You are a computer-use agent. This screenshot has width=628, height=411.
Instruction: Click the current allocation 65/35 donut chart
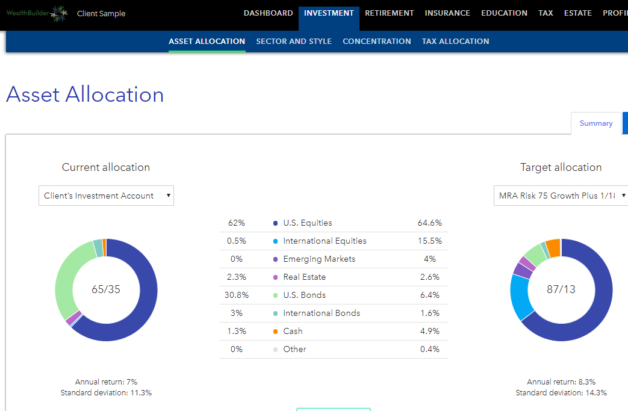(106, 289)
